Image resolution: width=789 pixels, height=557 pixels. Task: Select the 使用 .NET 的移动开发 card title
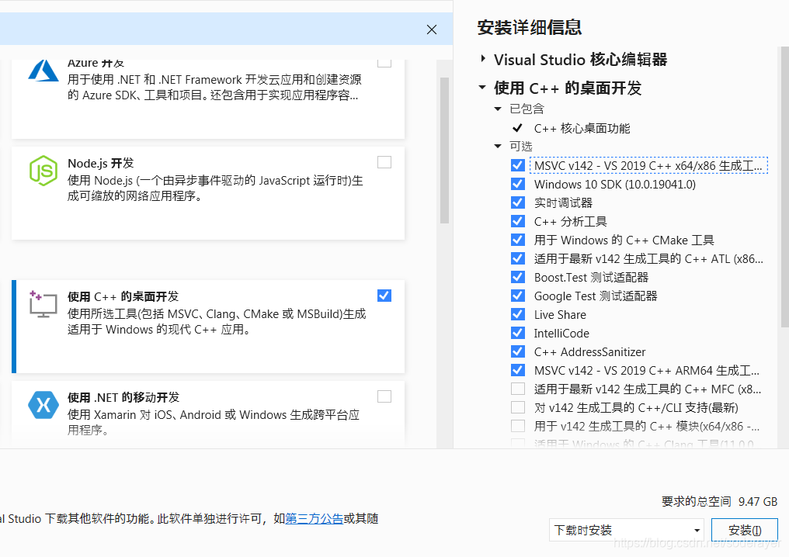click(x=123, y=398)
